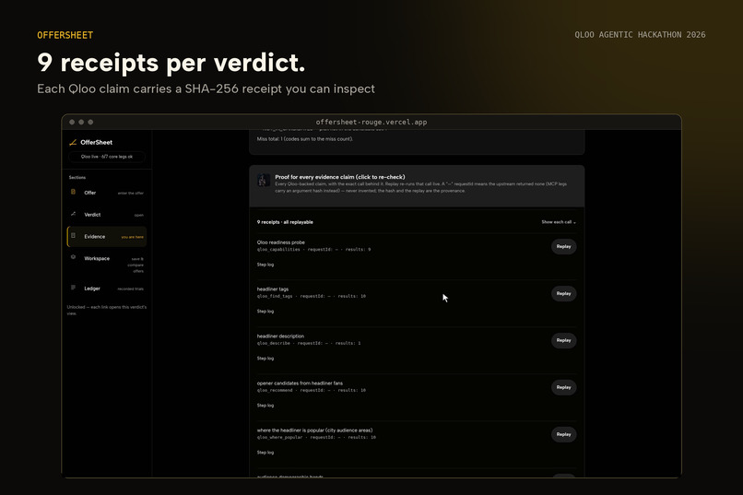The height and width of the screenshot is (495, 743).
Task: Replay the where headliner is popular call
Action: [x=563, y=434]
